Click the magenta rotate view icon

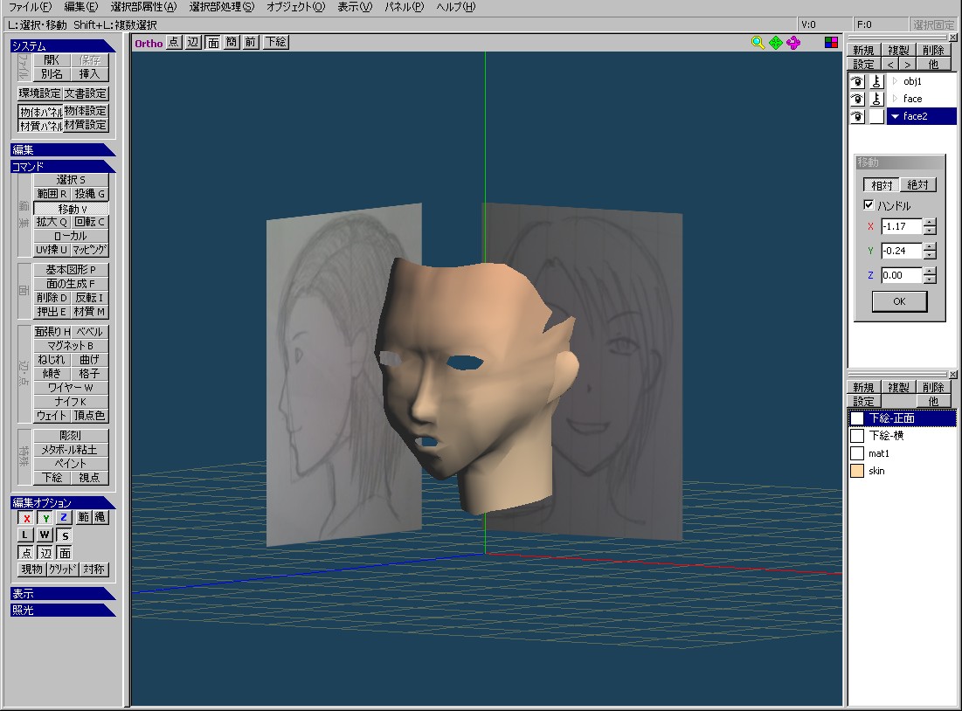(x=793, y=42)
